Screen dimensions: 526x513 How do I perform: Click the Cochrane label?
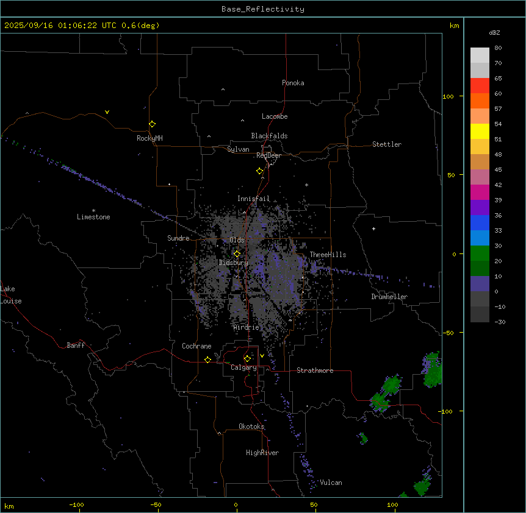coord(196,346)
